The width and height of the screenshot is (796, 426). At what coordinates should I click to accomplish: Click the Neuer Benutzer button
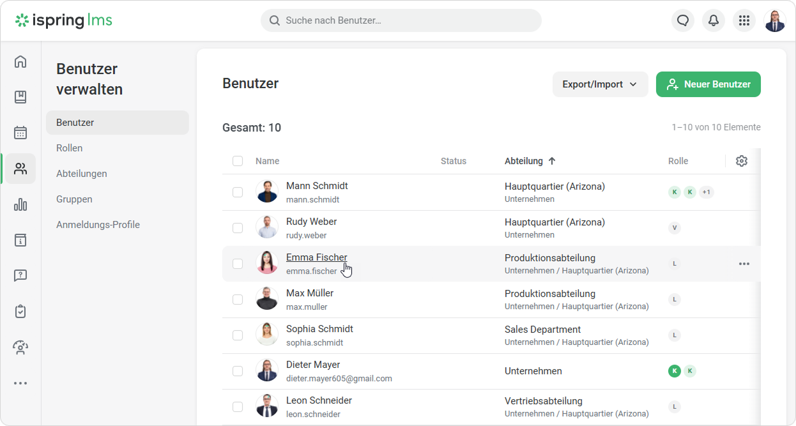(708, 84)
